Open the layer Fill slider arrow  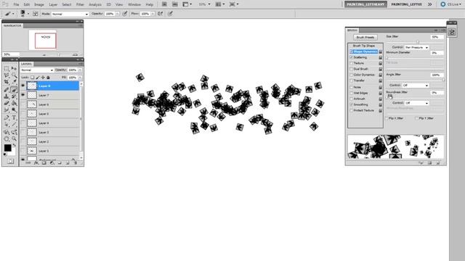click(80, 78)
